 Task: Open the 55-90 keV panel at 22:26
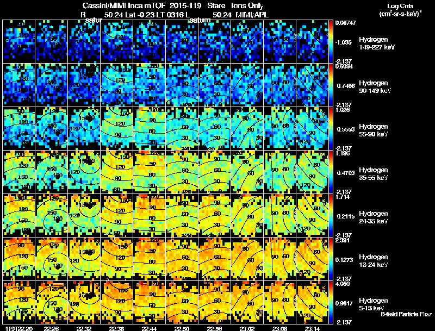[x=51, y=128]
